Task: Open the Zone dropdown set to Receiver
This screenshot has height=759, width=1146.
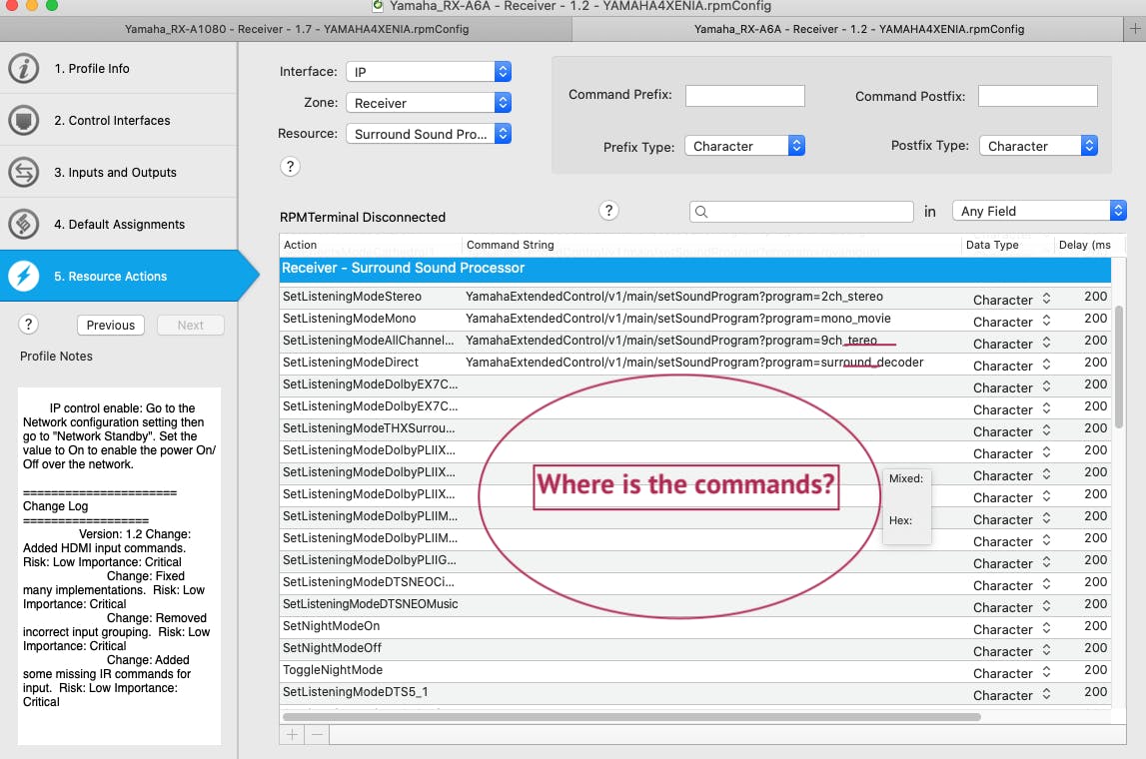Action: coord(429,103)
